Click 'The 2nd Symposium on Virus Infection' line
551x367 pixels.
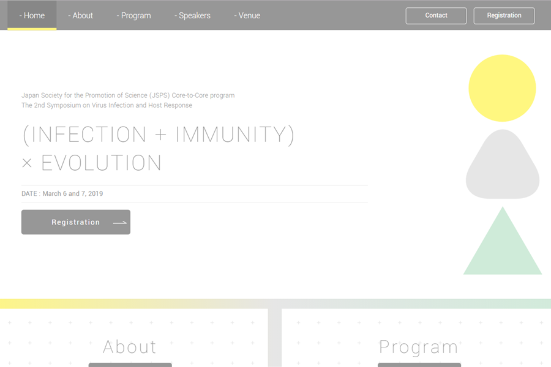[x=107, y=105]
